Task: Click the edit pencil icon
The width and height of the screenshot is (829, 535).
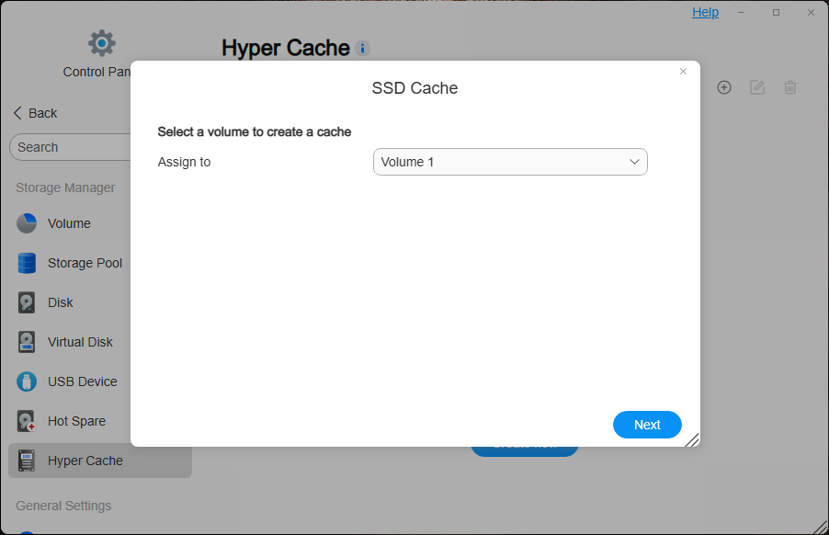Action: (x=757, y=87)
